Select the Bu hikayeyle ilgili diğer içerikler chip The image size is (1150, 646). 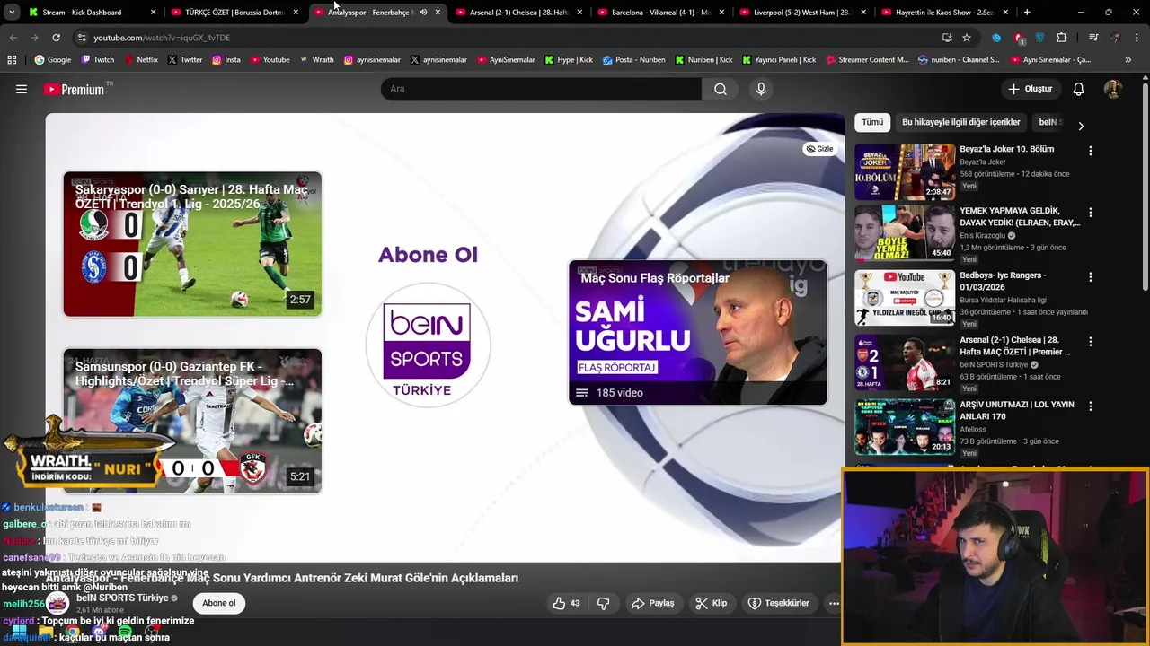961,122
